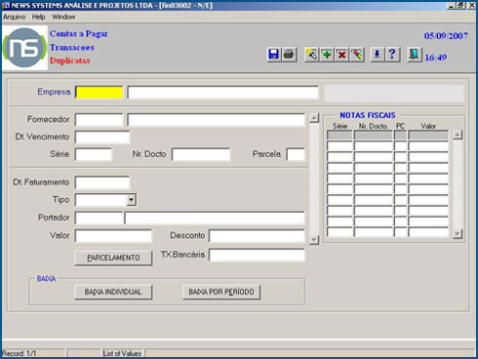478x359 pixels.
Task: Click the enter query flashlight icon
Action: [311, 55]
